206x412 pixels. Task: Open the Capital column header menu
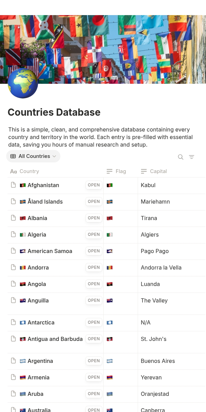[158, 171]
